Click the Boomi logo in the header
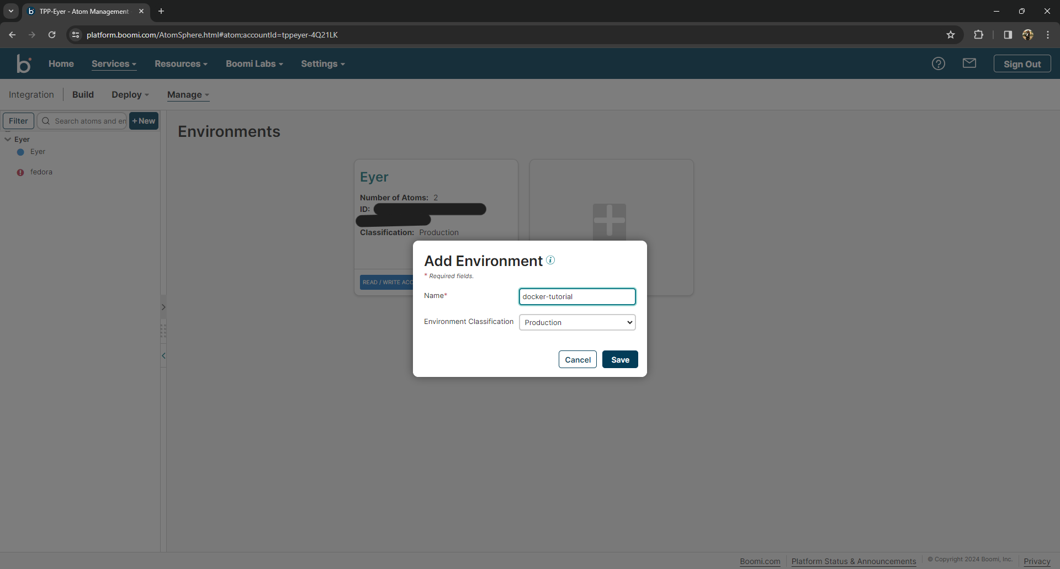 tap(24, 63)
